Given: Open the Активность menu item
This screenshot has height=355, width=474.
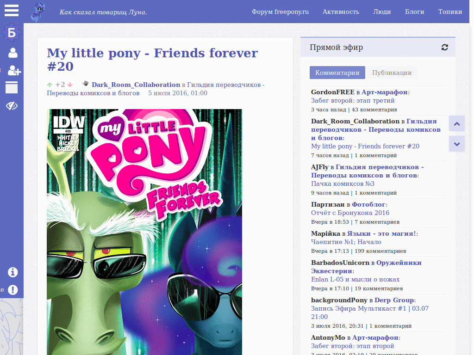Looking at the screenshot, I should click(x=341, y=12).
